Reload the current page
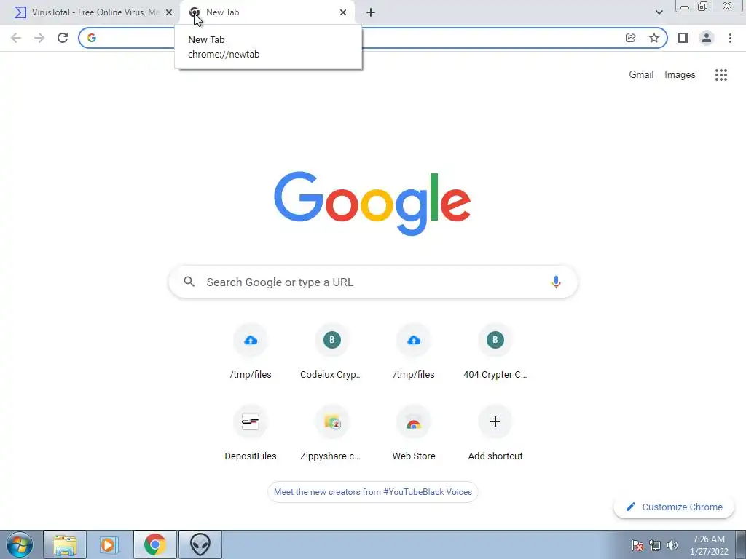The image size is (746, 559). (x=63, y=38)
